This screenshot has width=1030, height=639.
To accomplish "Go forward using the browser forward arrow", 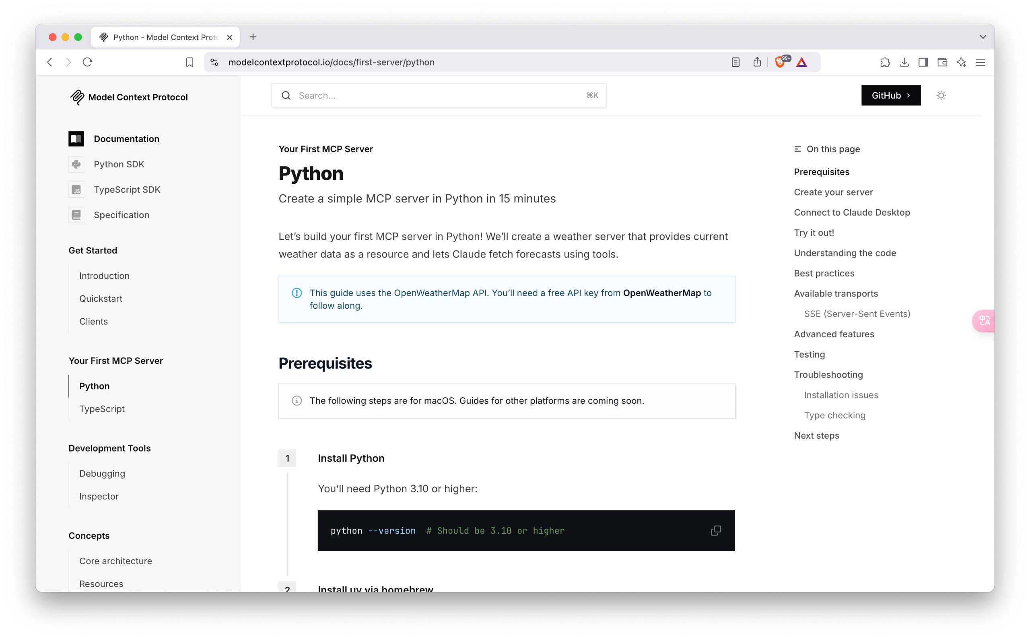I will coord(68,62).
